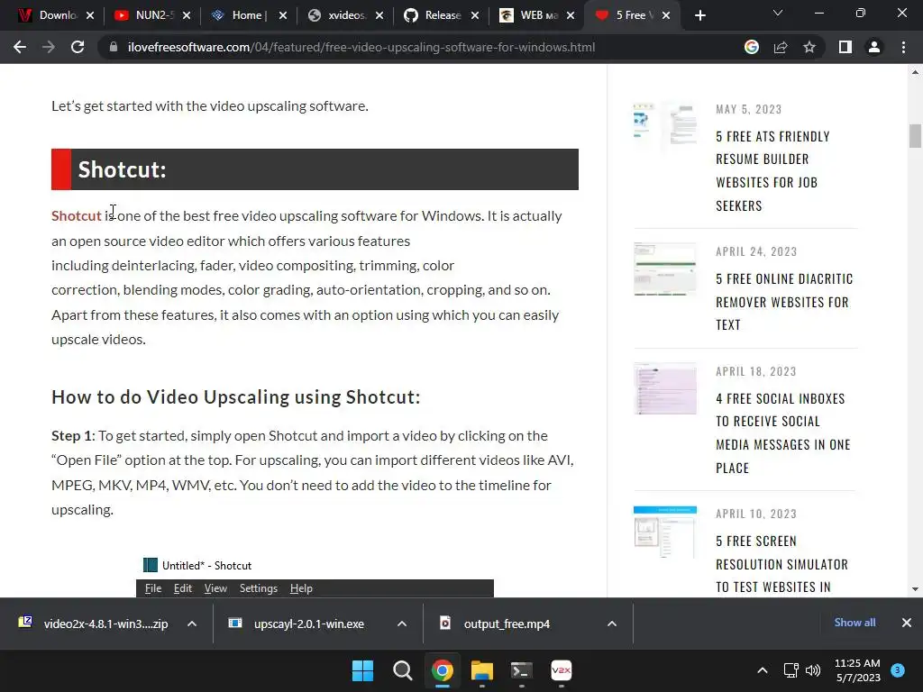The width and height of the screenshot is (923, 692).
Task: Open the Free Social Inboxes article
Action: tap(783, 433)
